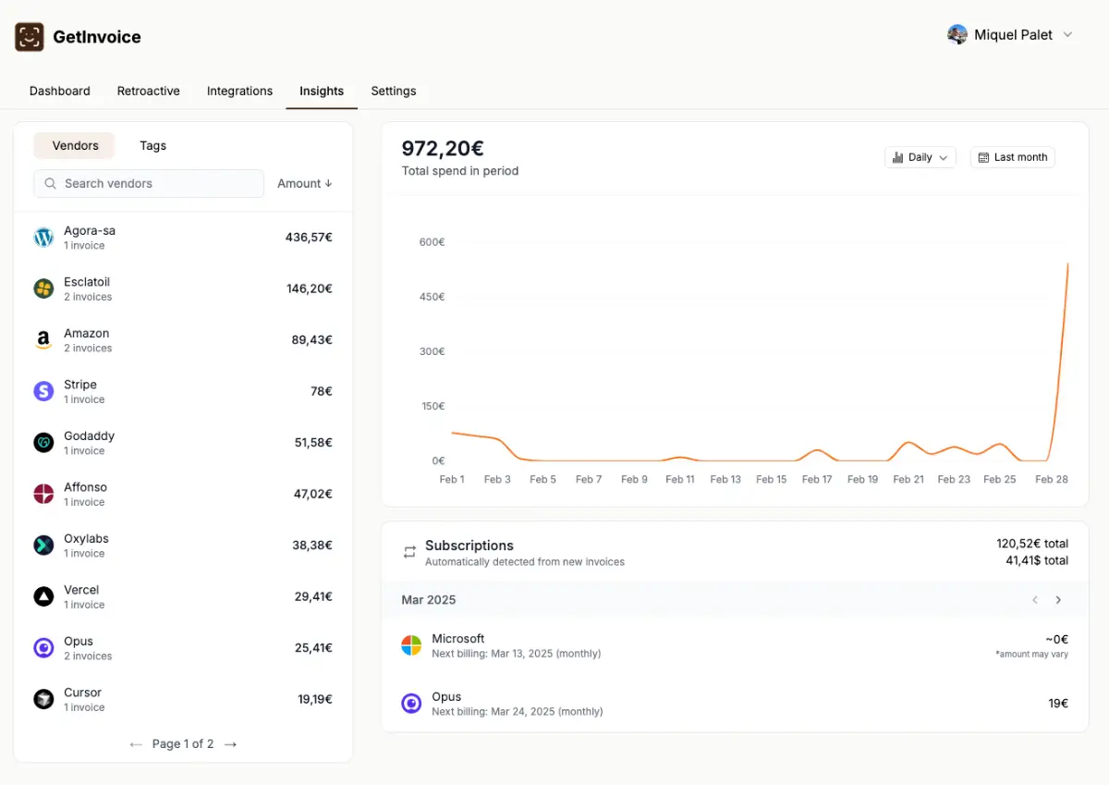Click the Godaddy vendor logo icon
The image size is (1109, 785).
(x=43, y=443)
